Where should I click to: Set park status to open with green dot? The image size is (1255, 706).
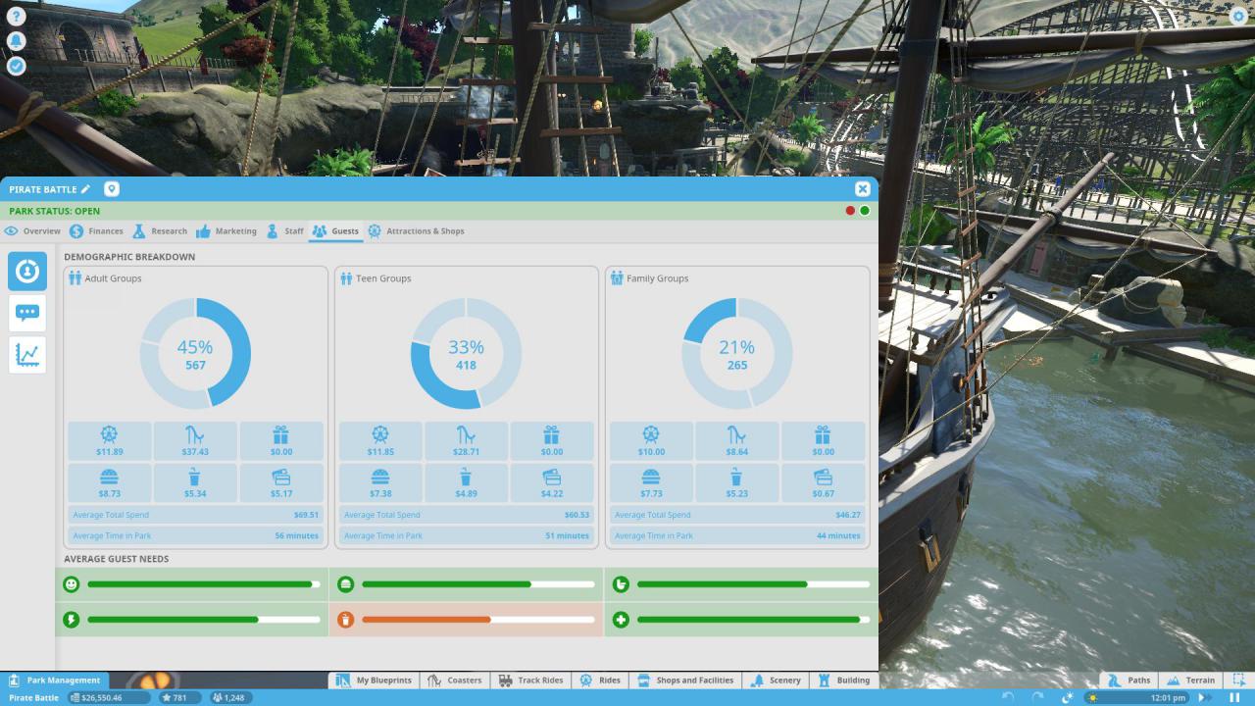click(x=865, y=211)
